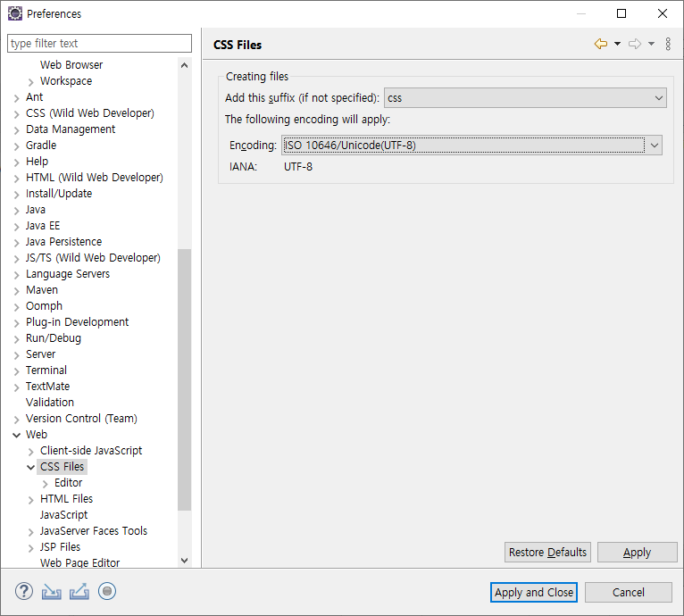Click the UTF-8 IANA value text
The image size is (684, 616).
pos(298,167)
